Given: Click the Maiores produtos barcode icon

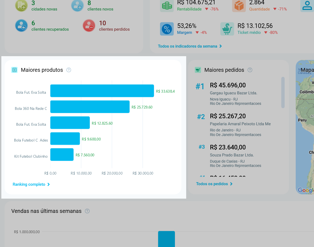Looking at the screenshot, I should pos(15,70).
